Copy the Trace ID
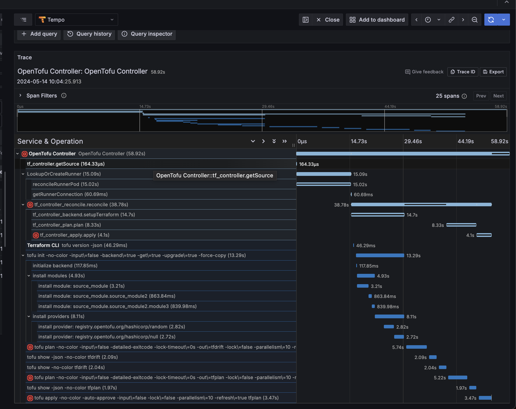 (463, 72)
